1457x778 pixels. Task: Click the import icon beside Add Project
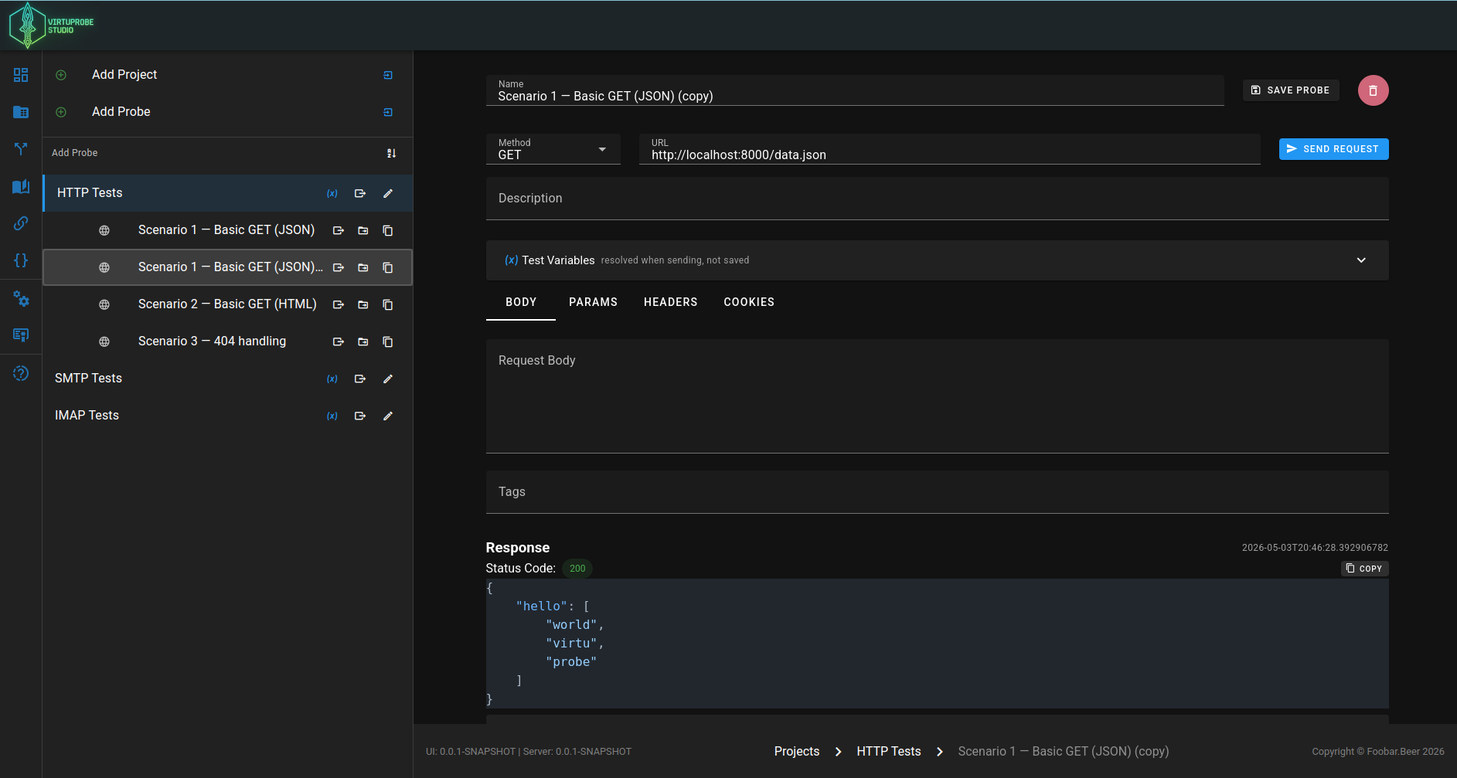(x=388, y=75)
